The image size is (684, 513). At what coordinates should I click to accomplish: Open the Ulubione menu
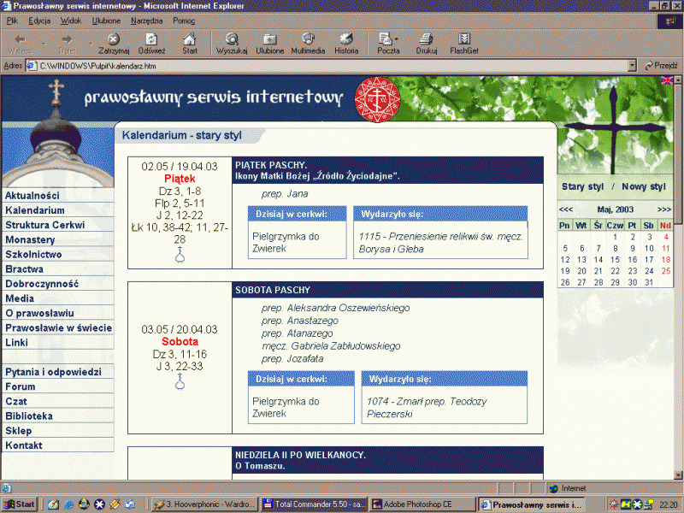(x=106, y=21)
